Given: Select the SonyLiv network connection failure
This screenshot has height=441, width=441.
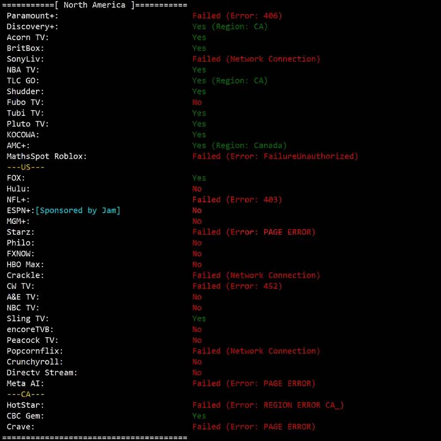Looking at the screenshot, I should (256, 59).
